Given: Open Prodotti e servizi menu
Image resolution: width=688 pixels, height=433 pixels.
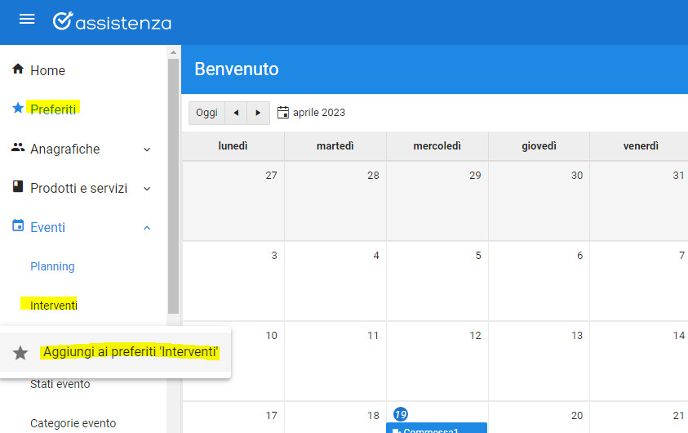Looking at the screenshot, I should [78, 189].
